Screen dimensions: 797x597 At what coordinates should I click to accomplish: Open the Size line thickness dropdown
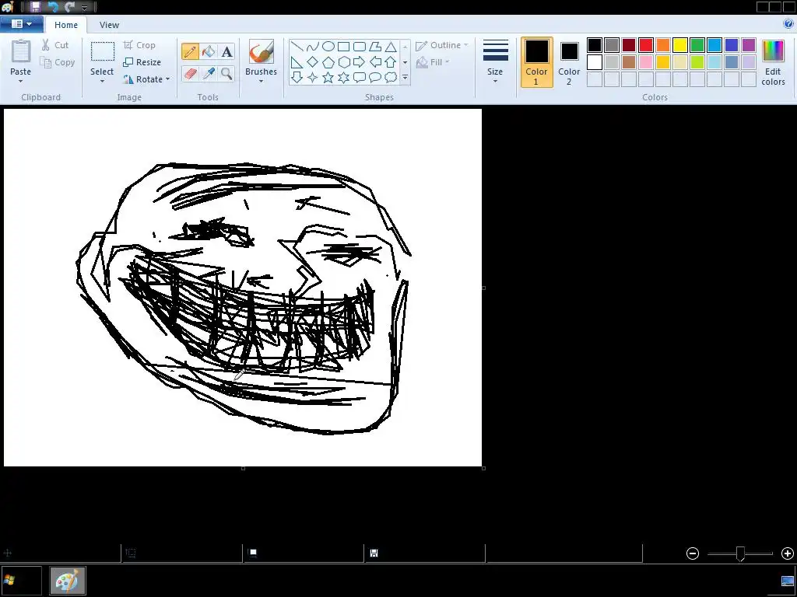click(x=495, y=62)
